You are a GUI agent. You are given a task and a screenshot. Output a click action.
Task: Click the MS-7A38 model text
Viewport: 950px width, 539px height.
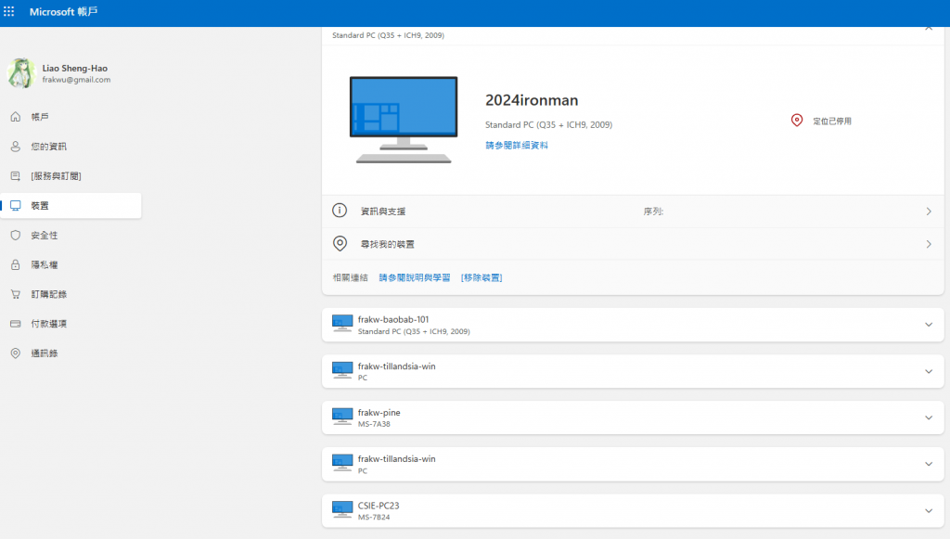point(374,424)
